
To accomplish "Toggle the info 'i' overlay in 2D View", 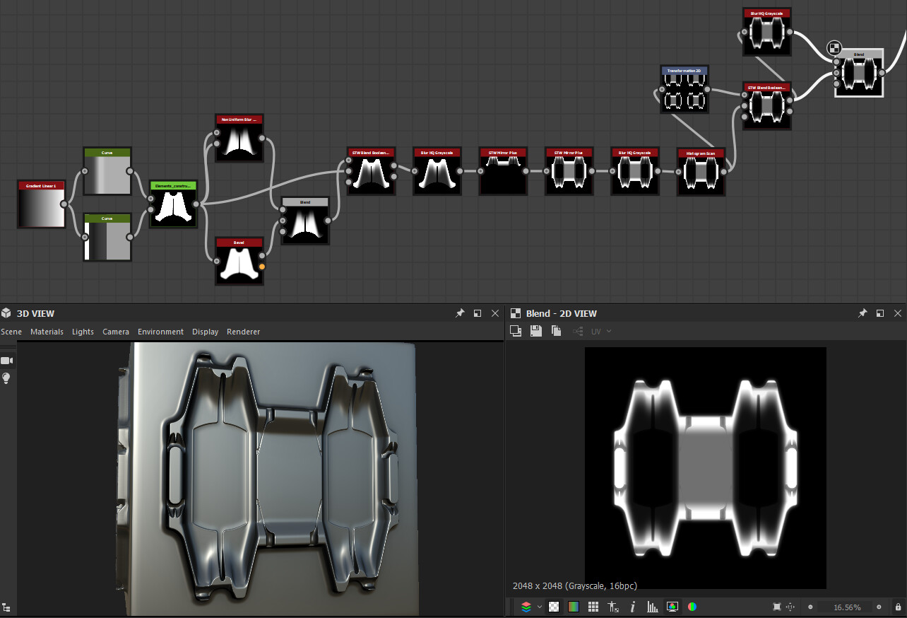I will (x=633, y=607).
